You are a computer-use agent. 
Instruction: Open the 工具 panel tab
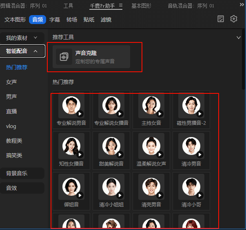click(x=68, y=6)
